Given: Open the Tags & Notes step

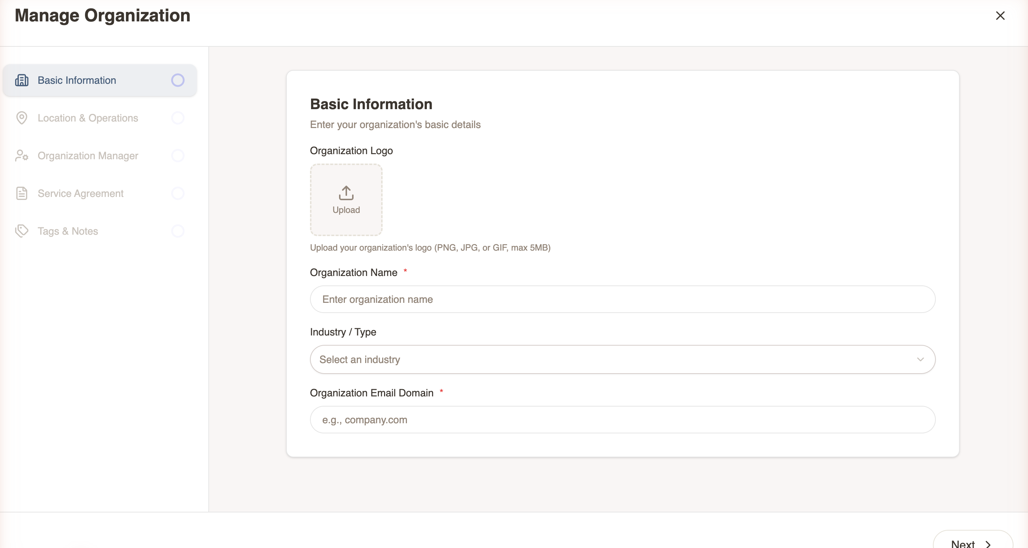Looking at the screenshot, I should tap(100, 231).
